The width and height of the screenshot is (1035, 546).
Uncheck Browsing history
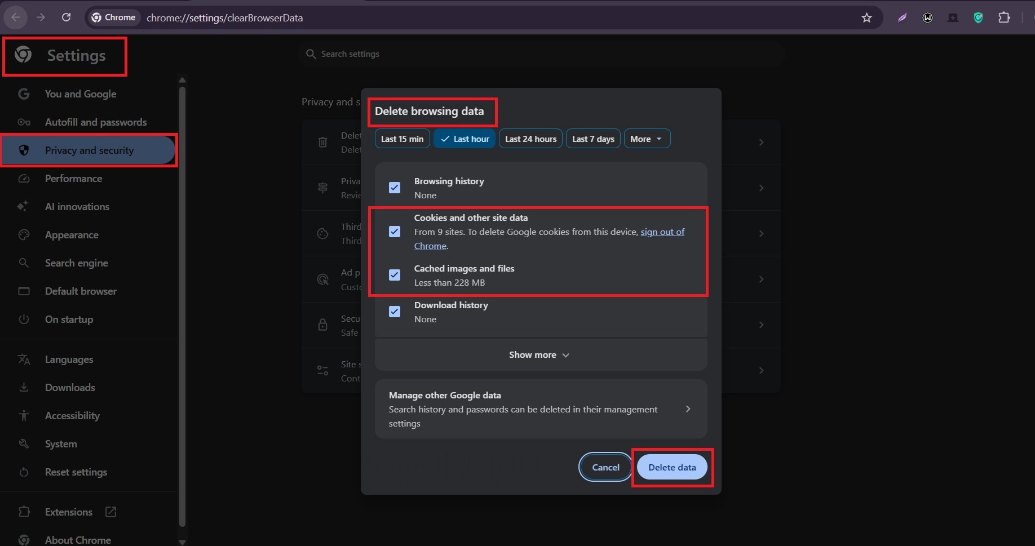(394, 187)
